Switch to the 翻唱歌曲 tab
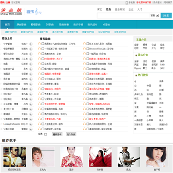This screenshot has height=173, width=173. coord(36,25)
